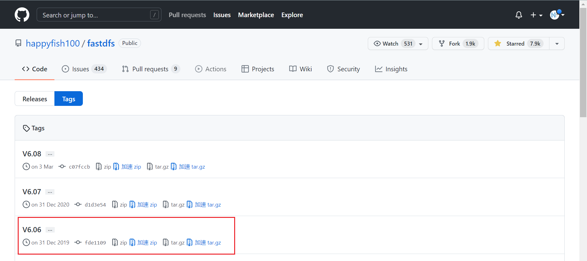Download V6.07 zip archive
Screen dimensions: 587x261
click(120, 205)
